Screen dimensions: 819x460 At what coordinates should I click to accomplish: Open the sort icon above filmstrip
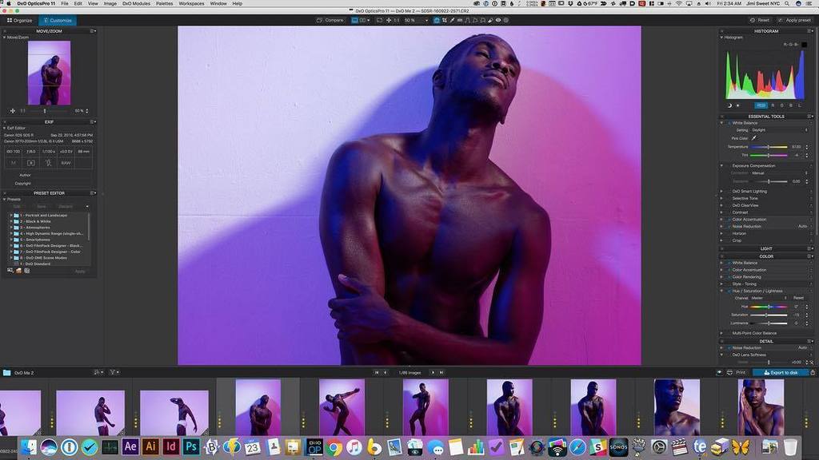point(98,372)
